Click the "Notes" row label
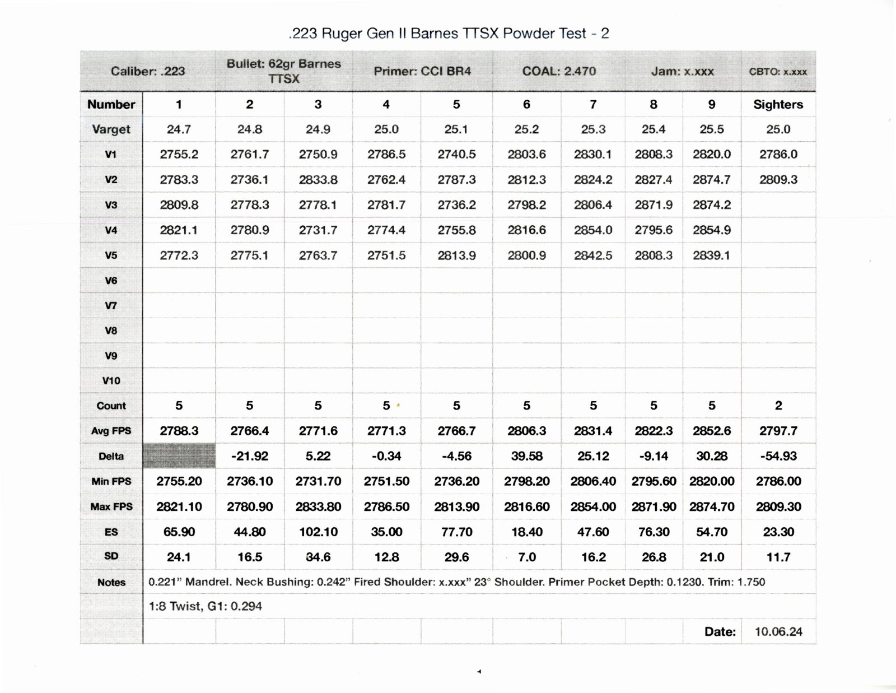This screenshot has height=693, width=896. [111, 583]
